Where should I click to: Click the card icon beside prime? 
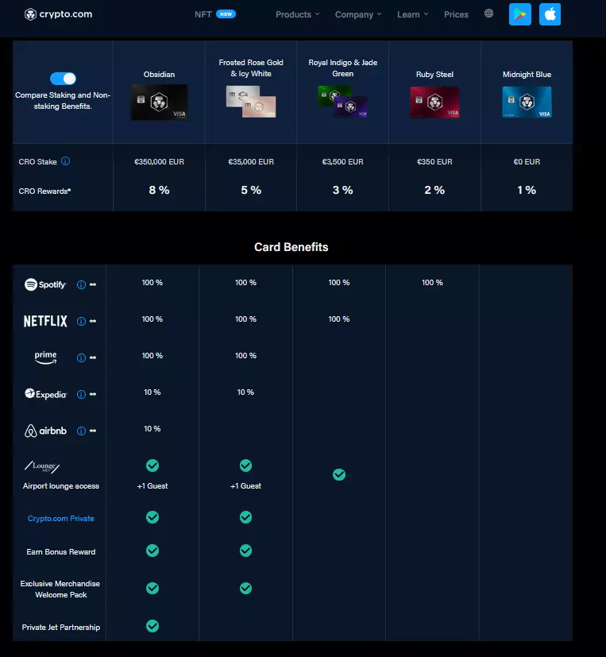coord(93,357)
